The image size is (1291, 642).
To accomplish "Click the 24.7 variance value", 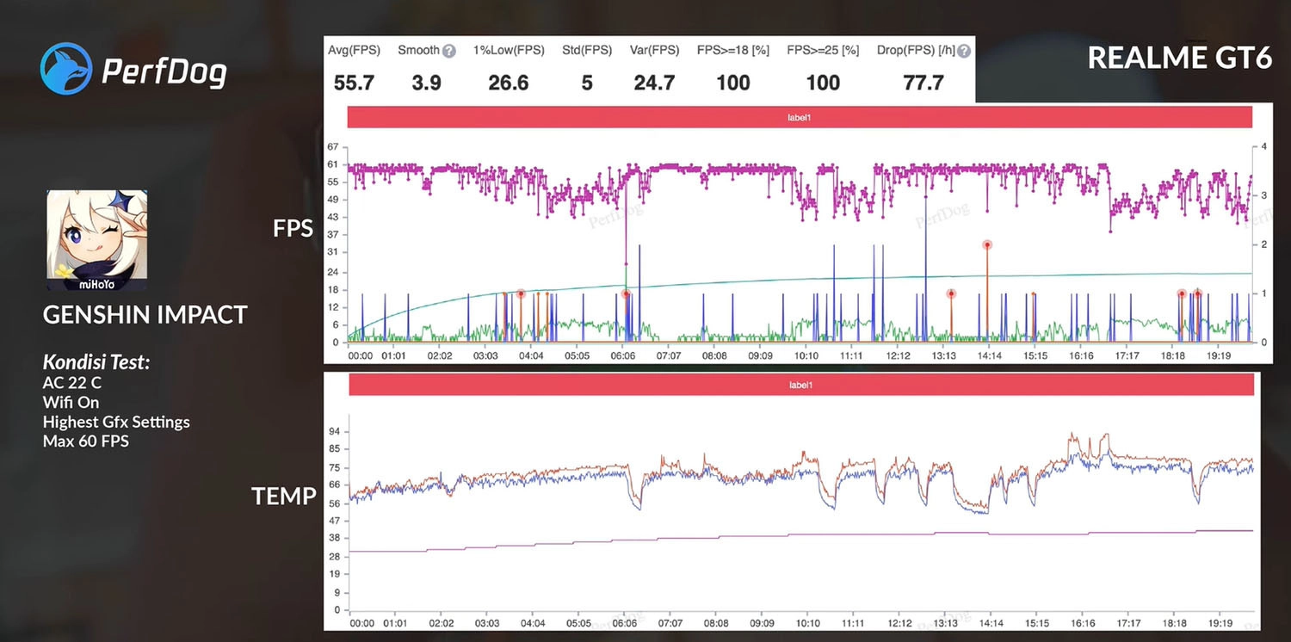I will pyautogui.click(x=654, y=83).
